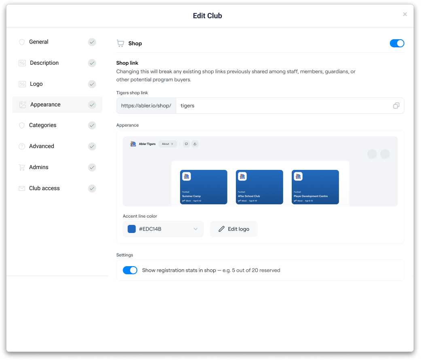The height and width of the screenshot is (360, 439).
Task: Click the https://abler.io/shop/ prefix
Action: point(146,106)
